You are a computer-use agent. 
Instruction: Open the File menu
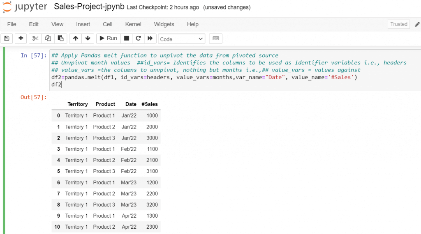(x=12, y=24)
